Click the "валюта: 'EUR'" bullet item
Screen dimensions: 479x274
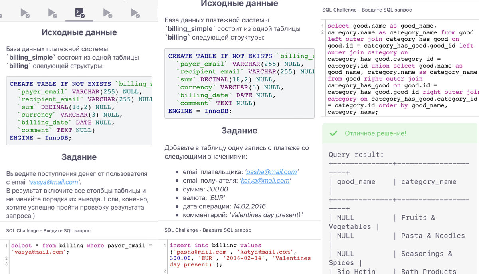tap(204, 198)
